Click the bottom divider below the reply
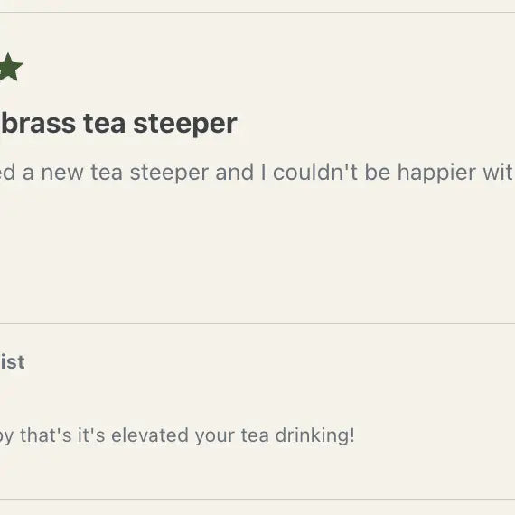The image size is (515, 515). (257, 500)
